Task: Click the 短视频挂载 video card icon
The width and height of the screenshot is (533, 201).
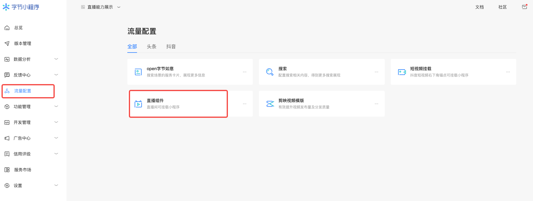Action: coord(402,72)
